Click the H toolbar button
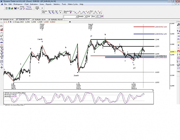The image size is (180, 140). tap(18, 8)
